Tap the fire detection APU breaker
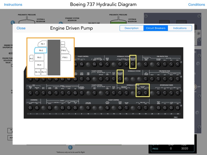Screen dimensions: 207x155 (x=171, y=64)
